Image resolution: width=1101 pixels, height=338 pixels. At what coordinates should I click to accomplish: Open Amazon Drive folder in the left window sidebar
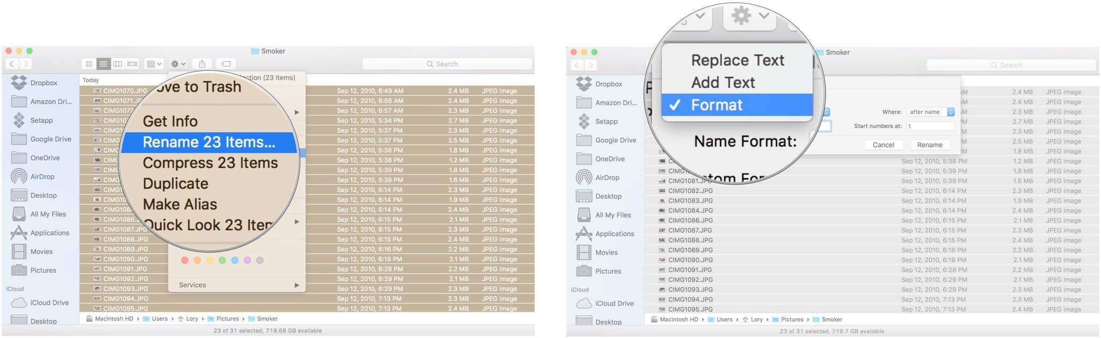tap(42, 102)
